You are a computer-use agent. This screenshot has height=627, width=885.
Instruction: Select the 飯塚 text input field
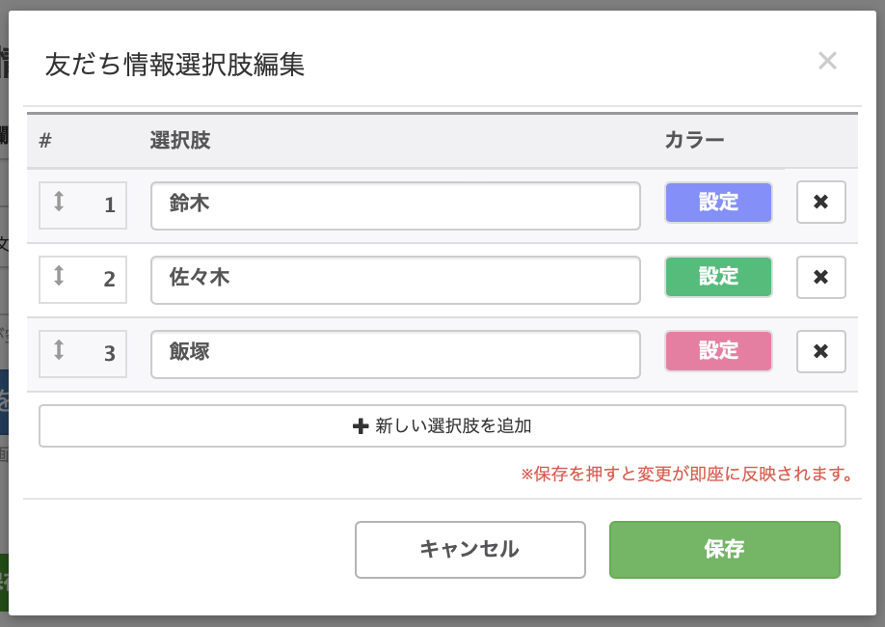coord(395,354)
